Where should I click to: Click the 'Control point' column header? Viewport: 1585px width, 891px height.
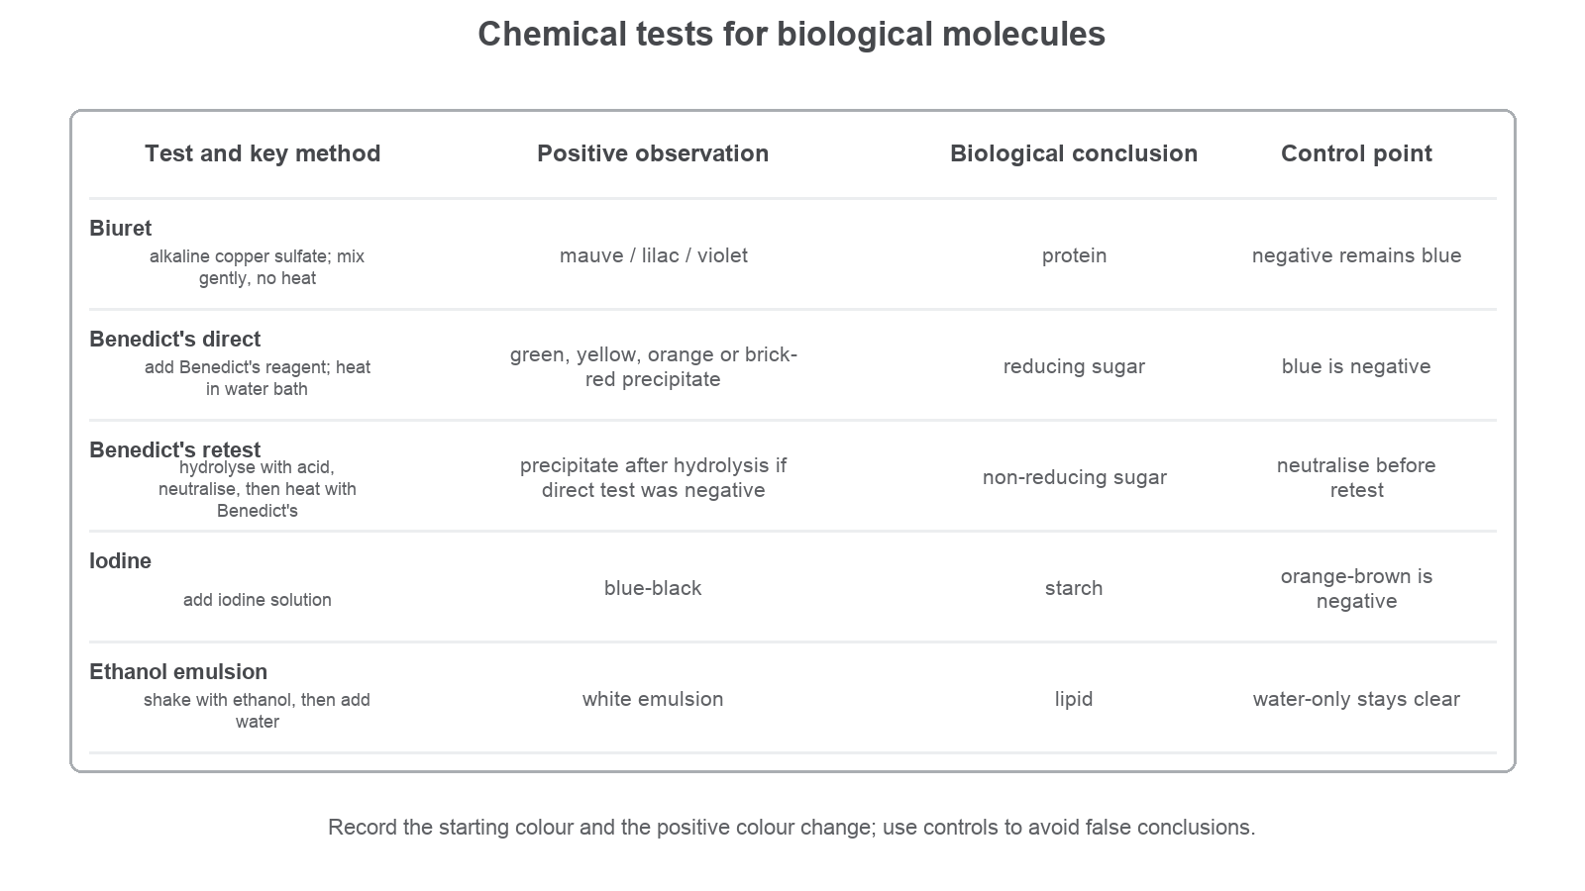click(x=1356, y=153)
